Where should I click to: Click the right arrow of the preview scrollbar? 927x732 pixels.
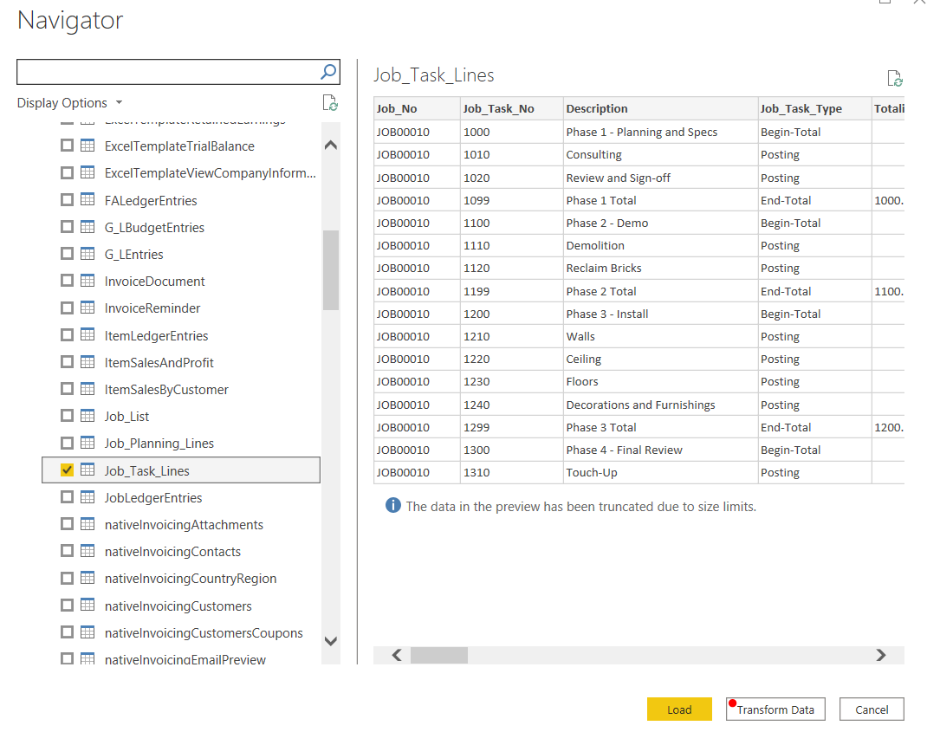(880, 655)
